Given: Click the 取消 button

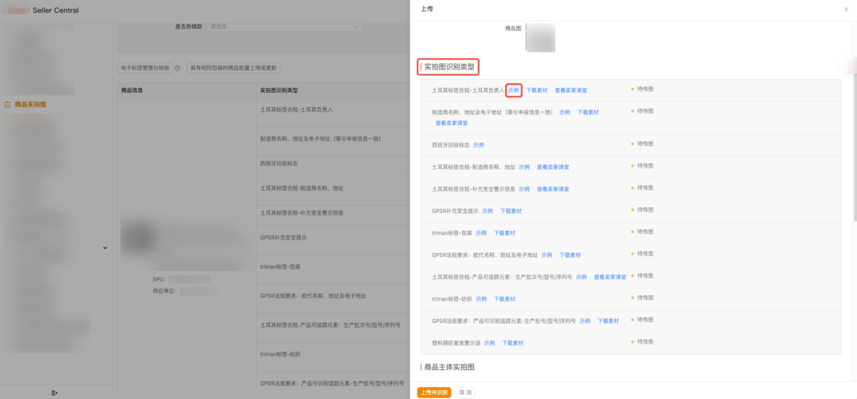Looking at the screenshot, I should [x=465, y=392].
